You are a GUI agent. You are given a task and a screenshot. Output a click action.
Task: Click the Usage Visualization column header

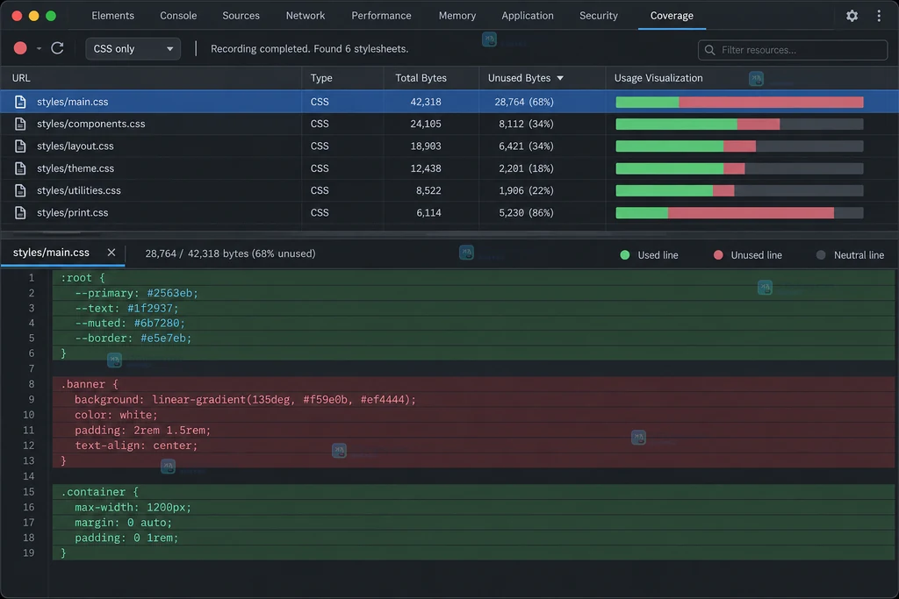coord(658,78)
